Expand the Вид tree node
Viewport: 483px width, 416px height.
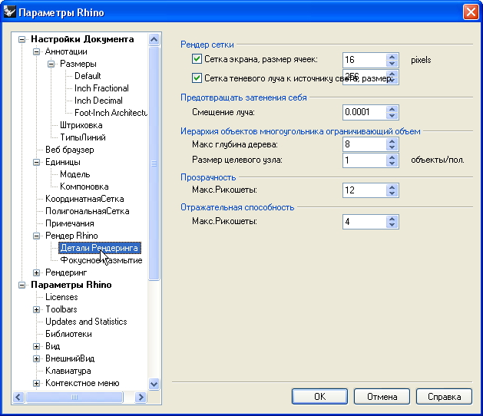click(36, 346)
